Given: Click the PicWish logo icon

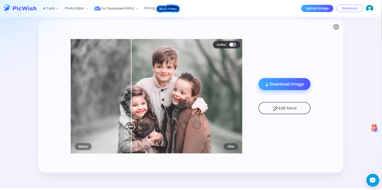Looking at the screenshot, I should [7, 8].
